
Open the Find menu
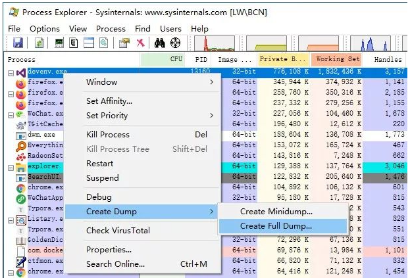(143, 29)
